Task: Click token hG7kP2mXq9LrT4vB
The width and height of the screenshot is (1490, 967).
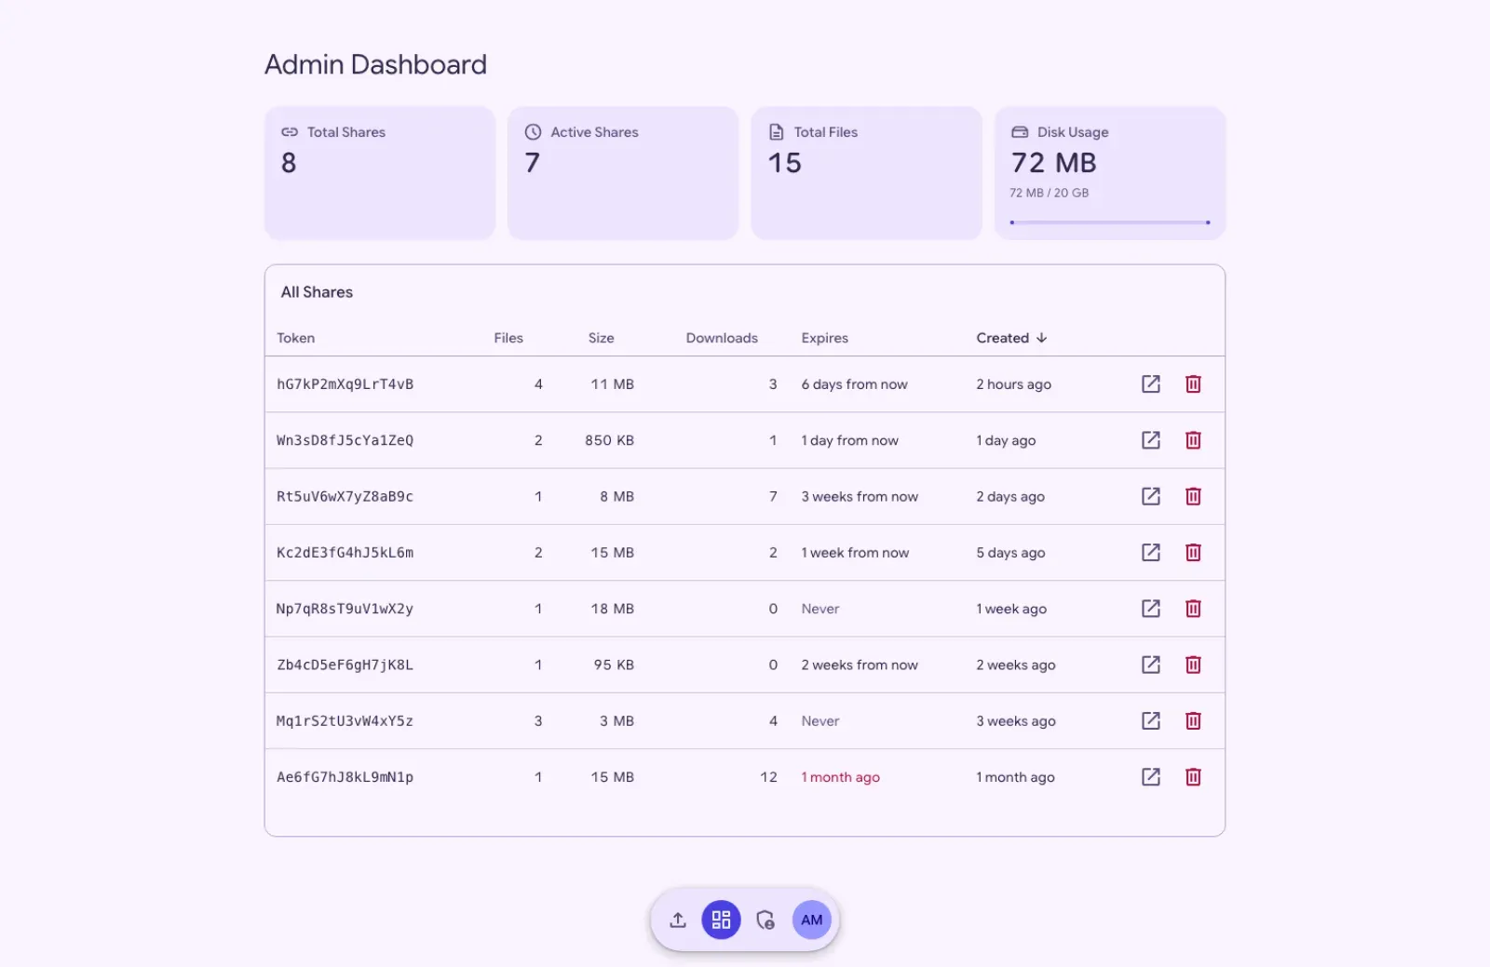Action: [345, 384]
